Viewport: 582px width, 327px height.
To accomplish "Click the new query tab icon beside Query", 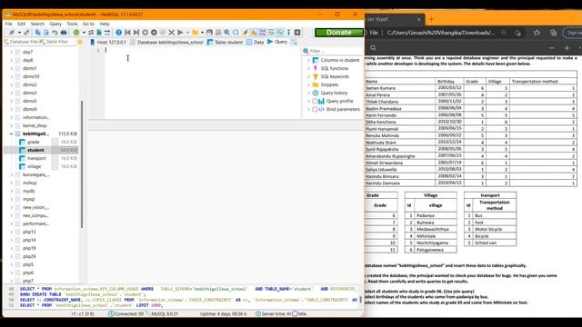I will 294,42.
